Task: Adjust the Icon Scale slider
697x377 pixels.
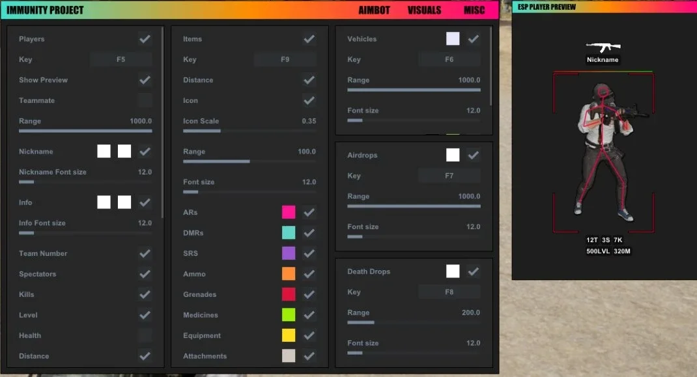Action: (x=249, y=131)
